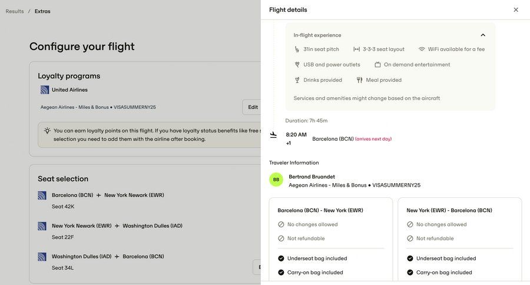This screenshot has height=285, width=530.
Task: Collapse the In-flight experience section
Action: coord(483,35)
